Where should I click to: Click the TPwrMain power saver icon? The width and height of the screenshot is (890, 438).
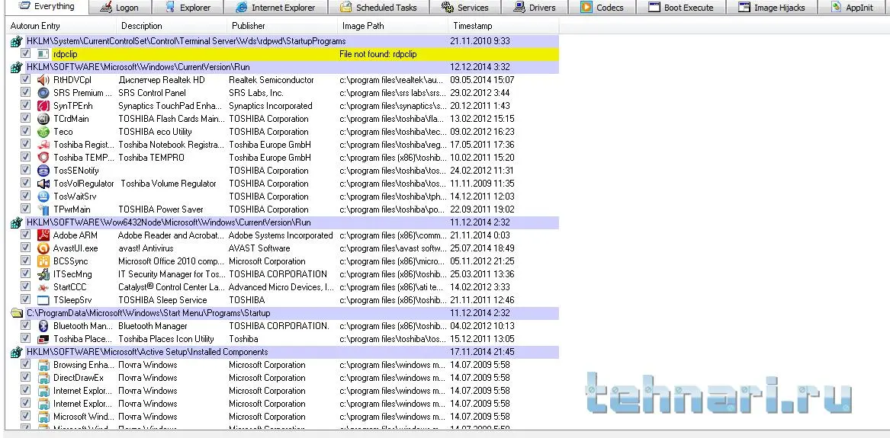click(x=43, y=209)
